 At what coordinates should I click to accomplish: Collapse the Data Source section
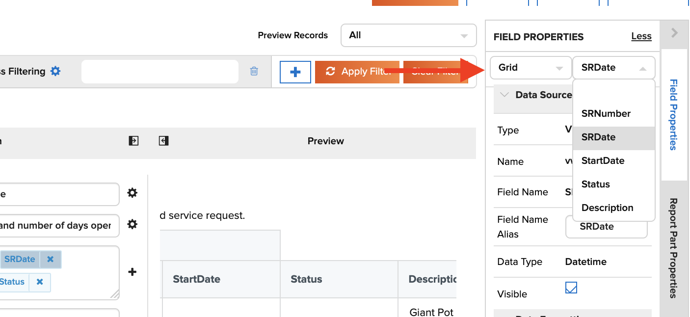pos(504,95)
